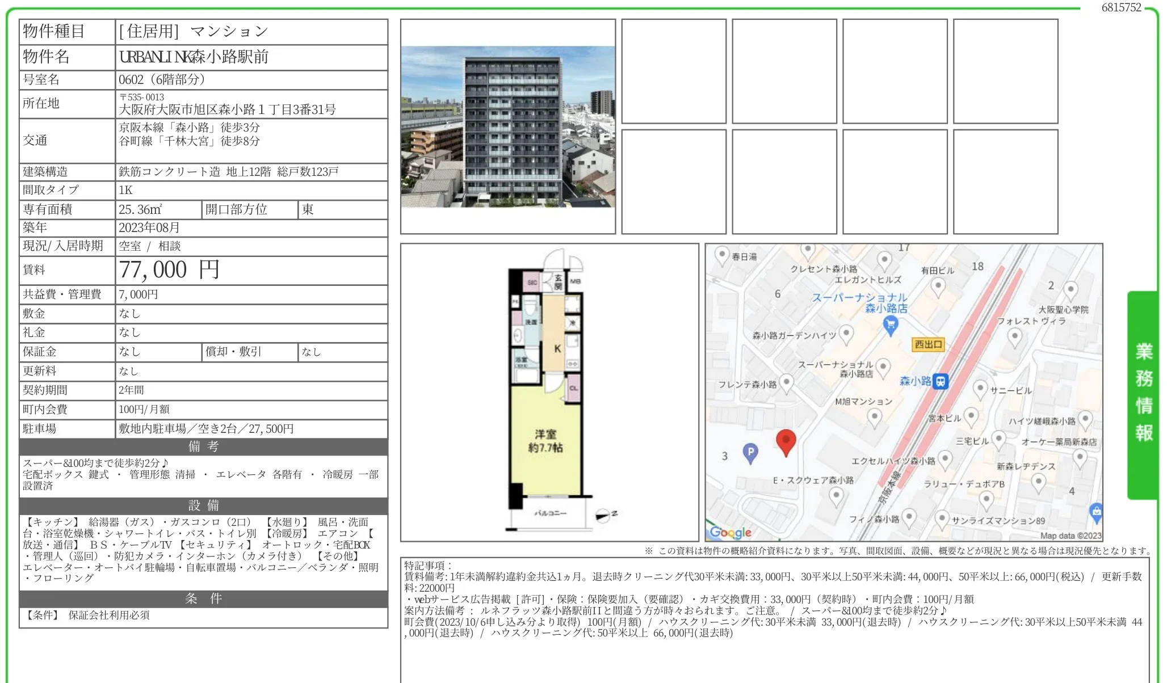Click the サンライズマンション89 pin
Screen dimensions: 1167x683
[942, 516]
